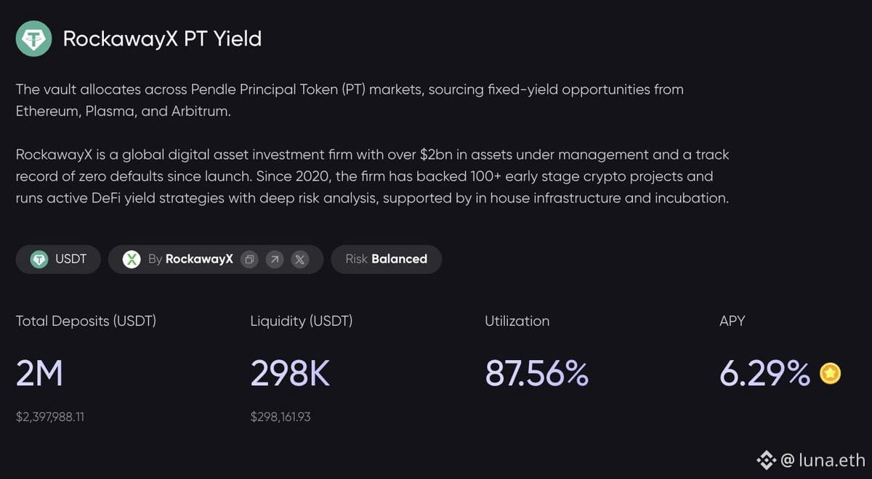Click the Binance logo watermark
Image resolution: width=872 pixels, height=479 pixels.
pyautogui.click(x=766, y=459)
